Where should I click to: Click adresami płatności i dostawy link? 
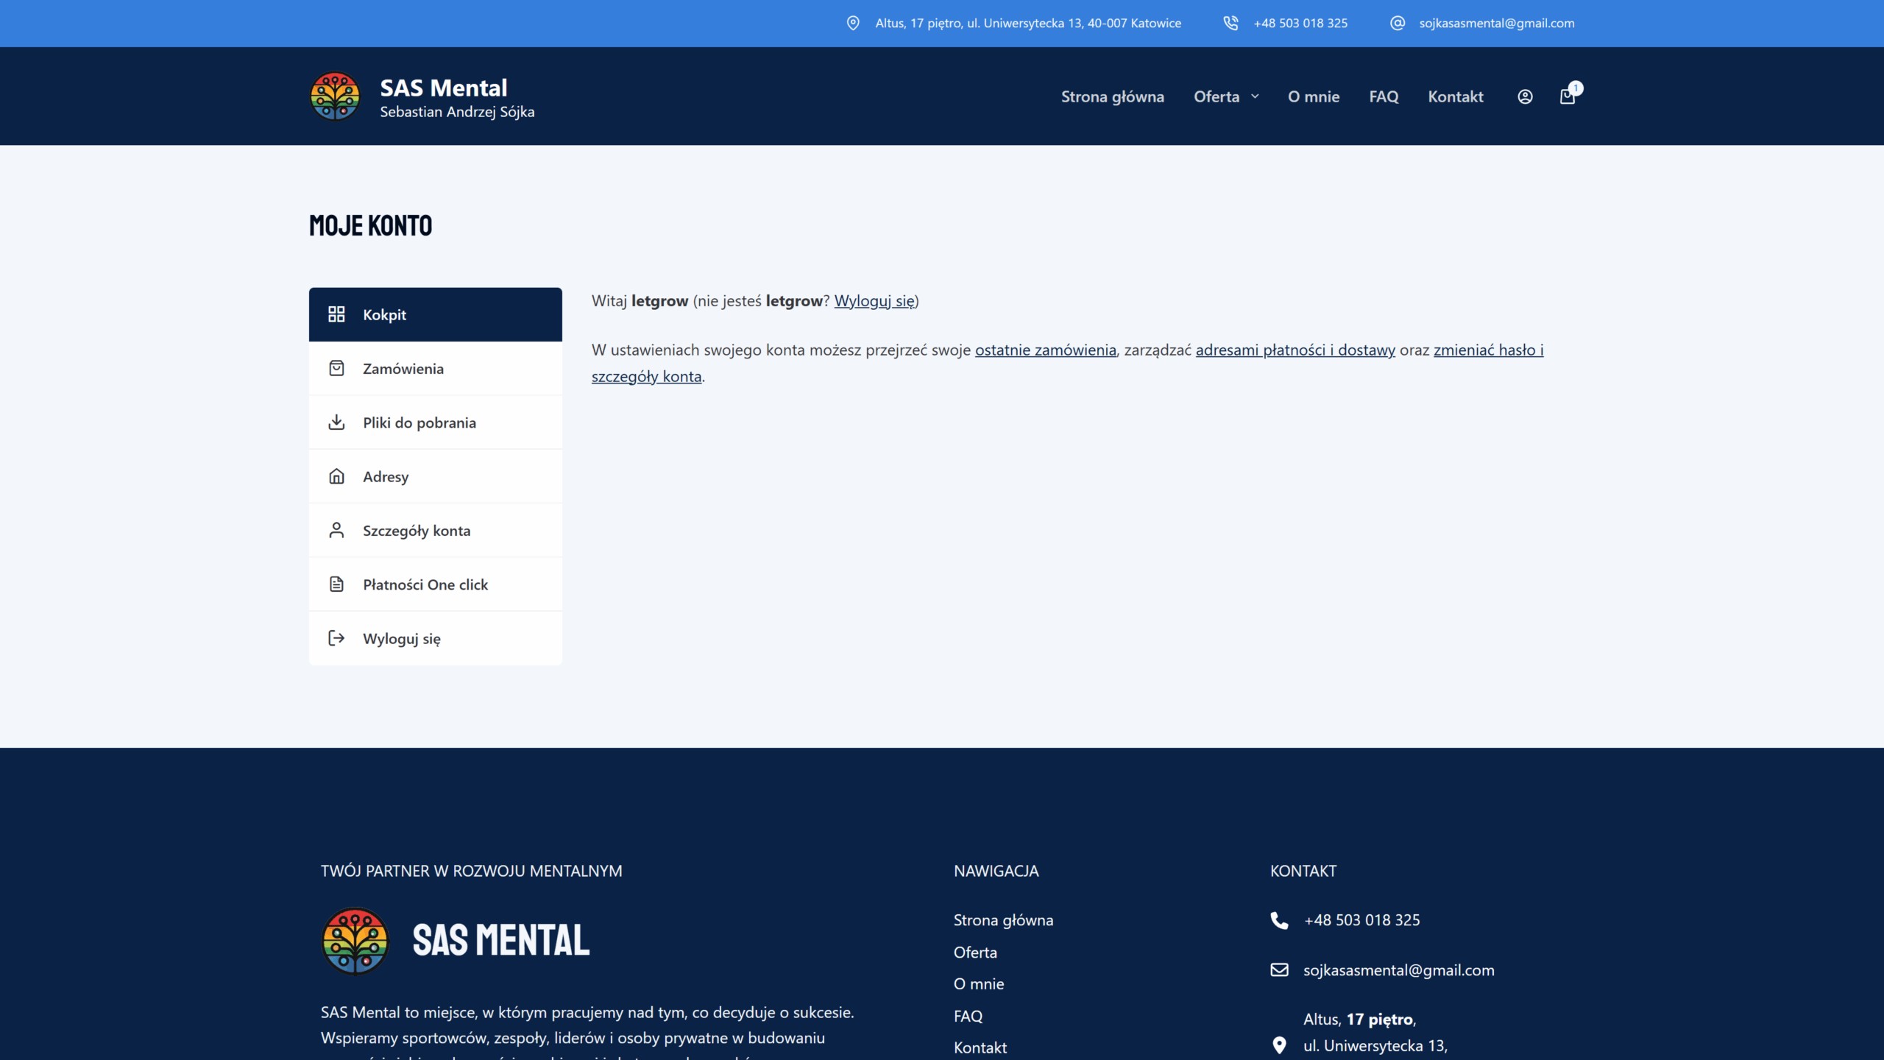(1295, 350)
